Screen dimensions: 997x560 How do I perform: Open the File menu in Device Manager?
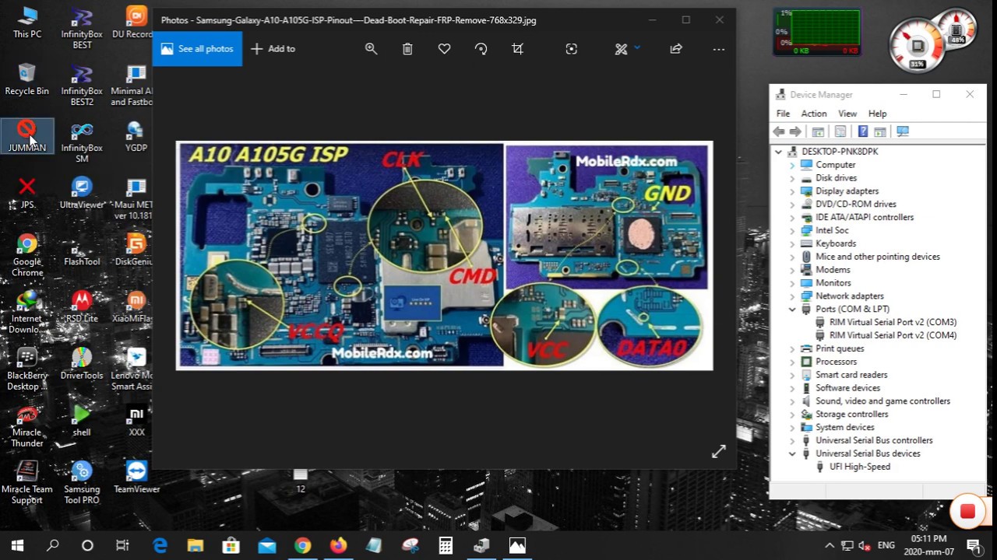pyautogui.click(x=783, y=114)
